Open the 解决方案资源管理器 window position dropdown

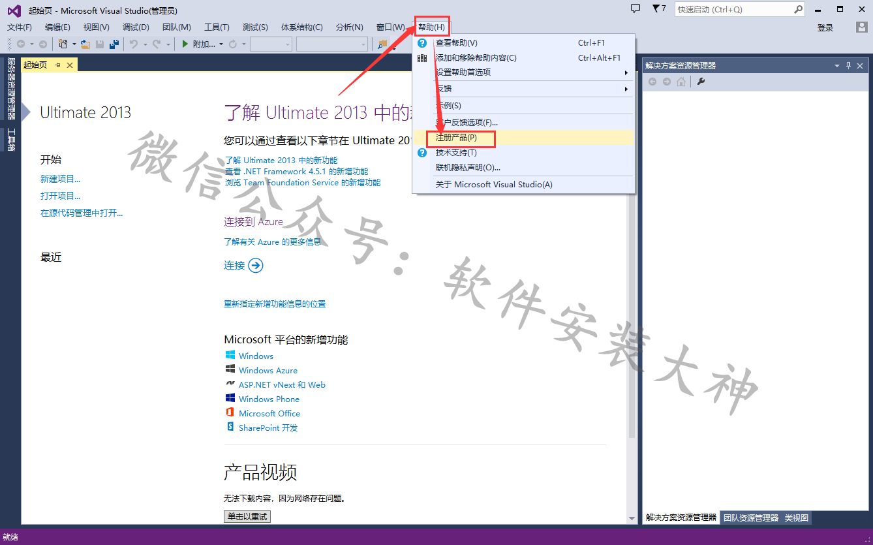[x=837, y=66]
